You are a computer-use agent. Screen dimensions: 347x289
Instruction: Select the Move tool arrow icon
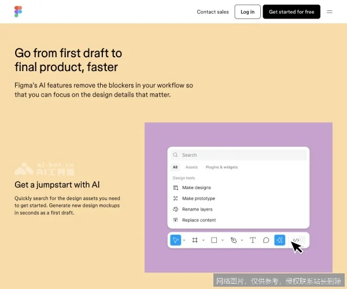point(176,240)
